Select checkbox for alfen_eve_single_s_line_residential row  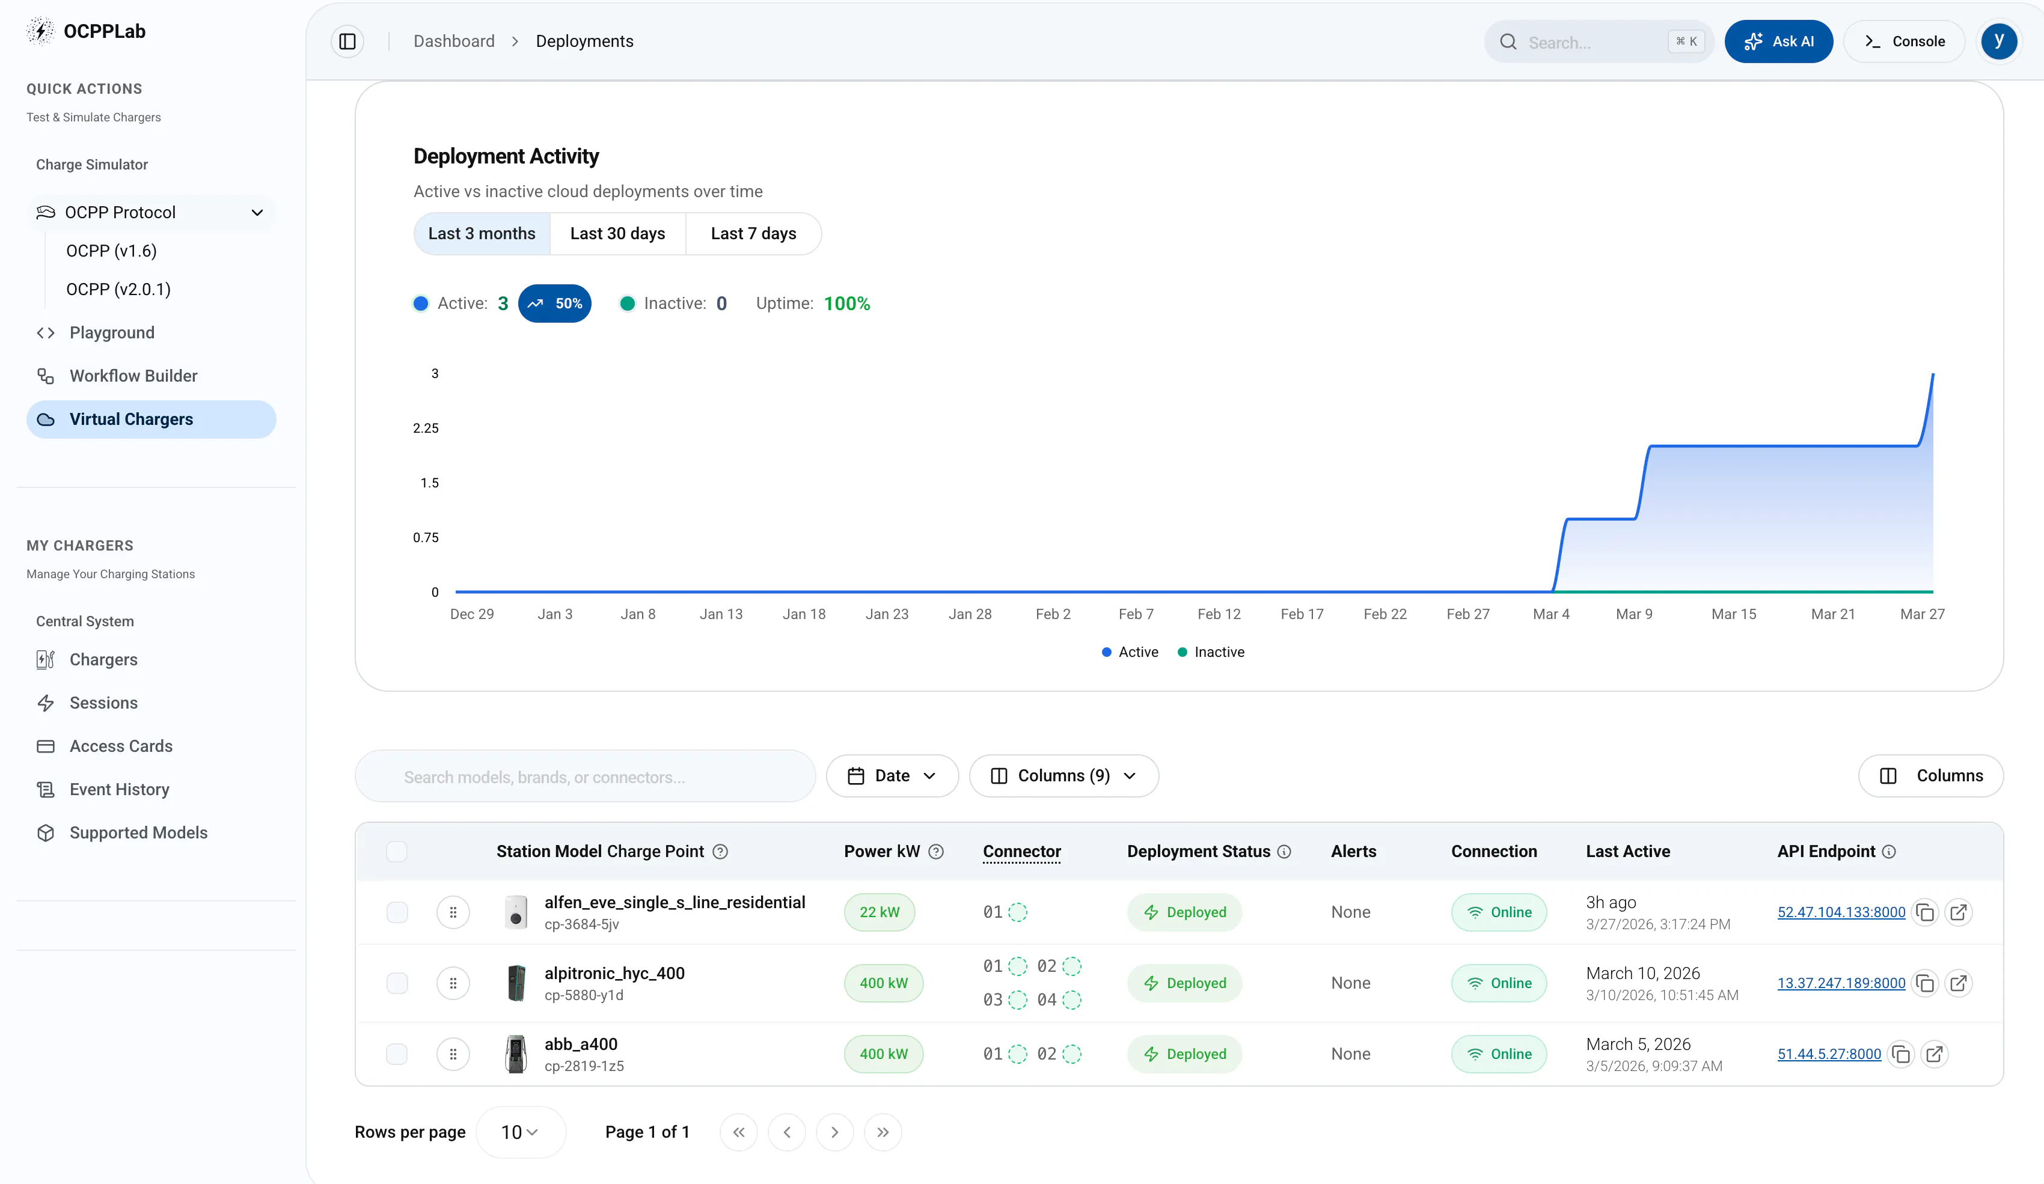[x=397, y=912]
